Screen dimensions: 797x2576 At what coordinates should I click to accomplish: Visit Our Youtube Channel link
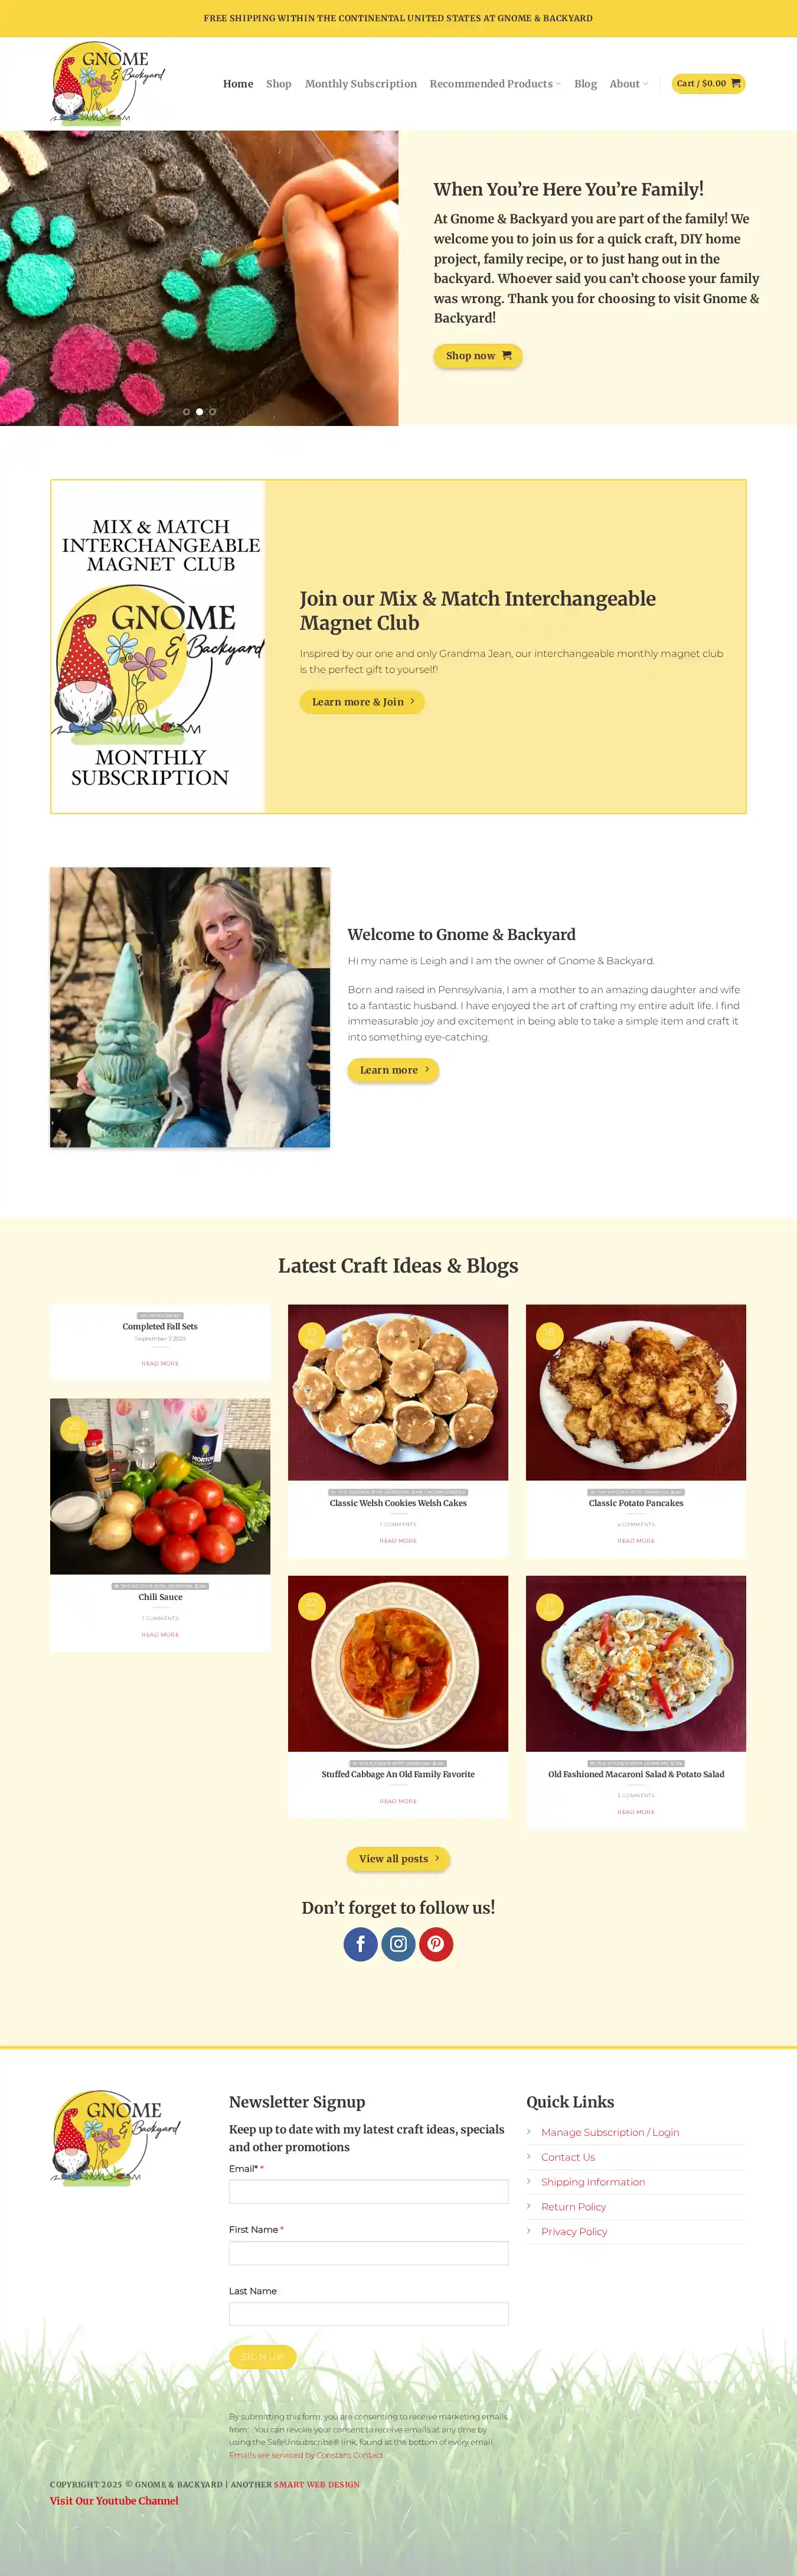pyautogui.click(x=114, y=2500)
